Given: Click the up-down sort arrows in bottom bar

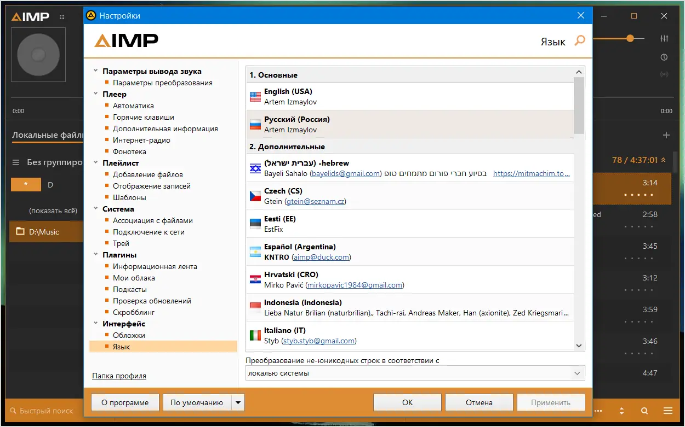Looking at the screenshot, I should pyautogui.click(x=621, y=411).
